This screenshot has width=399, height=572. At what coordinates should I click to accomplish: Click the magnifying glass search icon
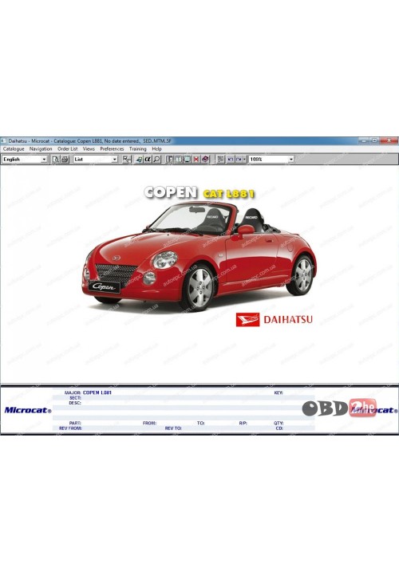[x=156, y=160]
